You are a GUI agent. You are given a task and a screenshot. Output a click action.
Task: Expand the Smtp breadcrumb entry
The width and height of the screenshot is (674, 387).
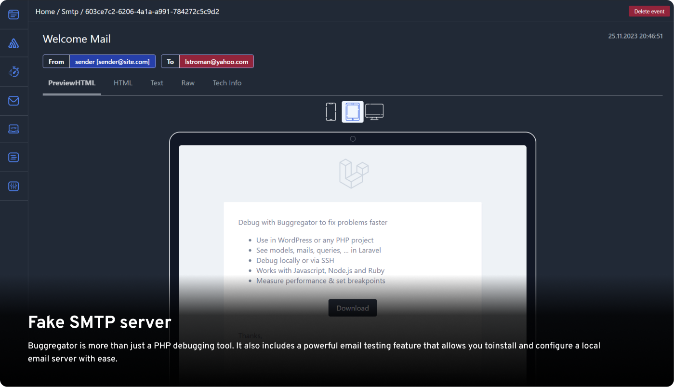[x=70, y=12]
